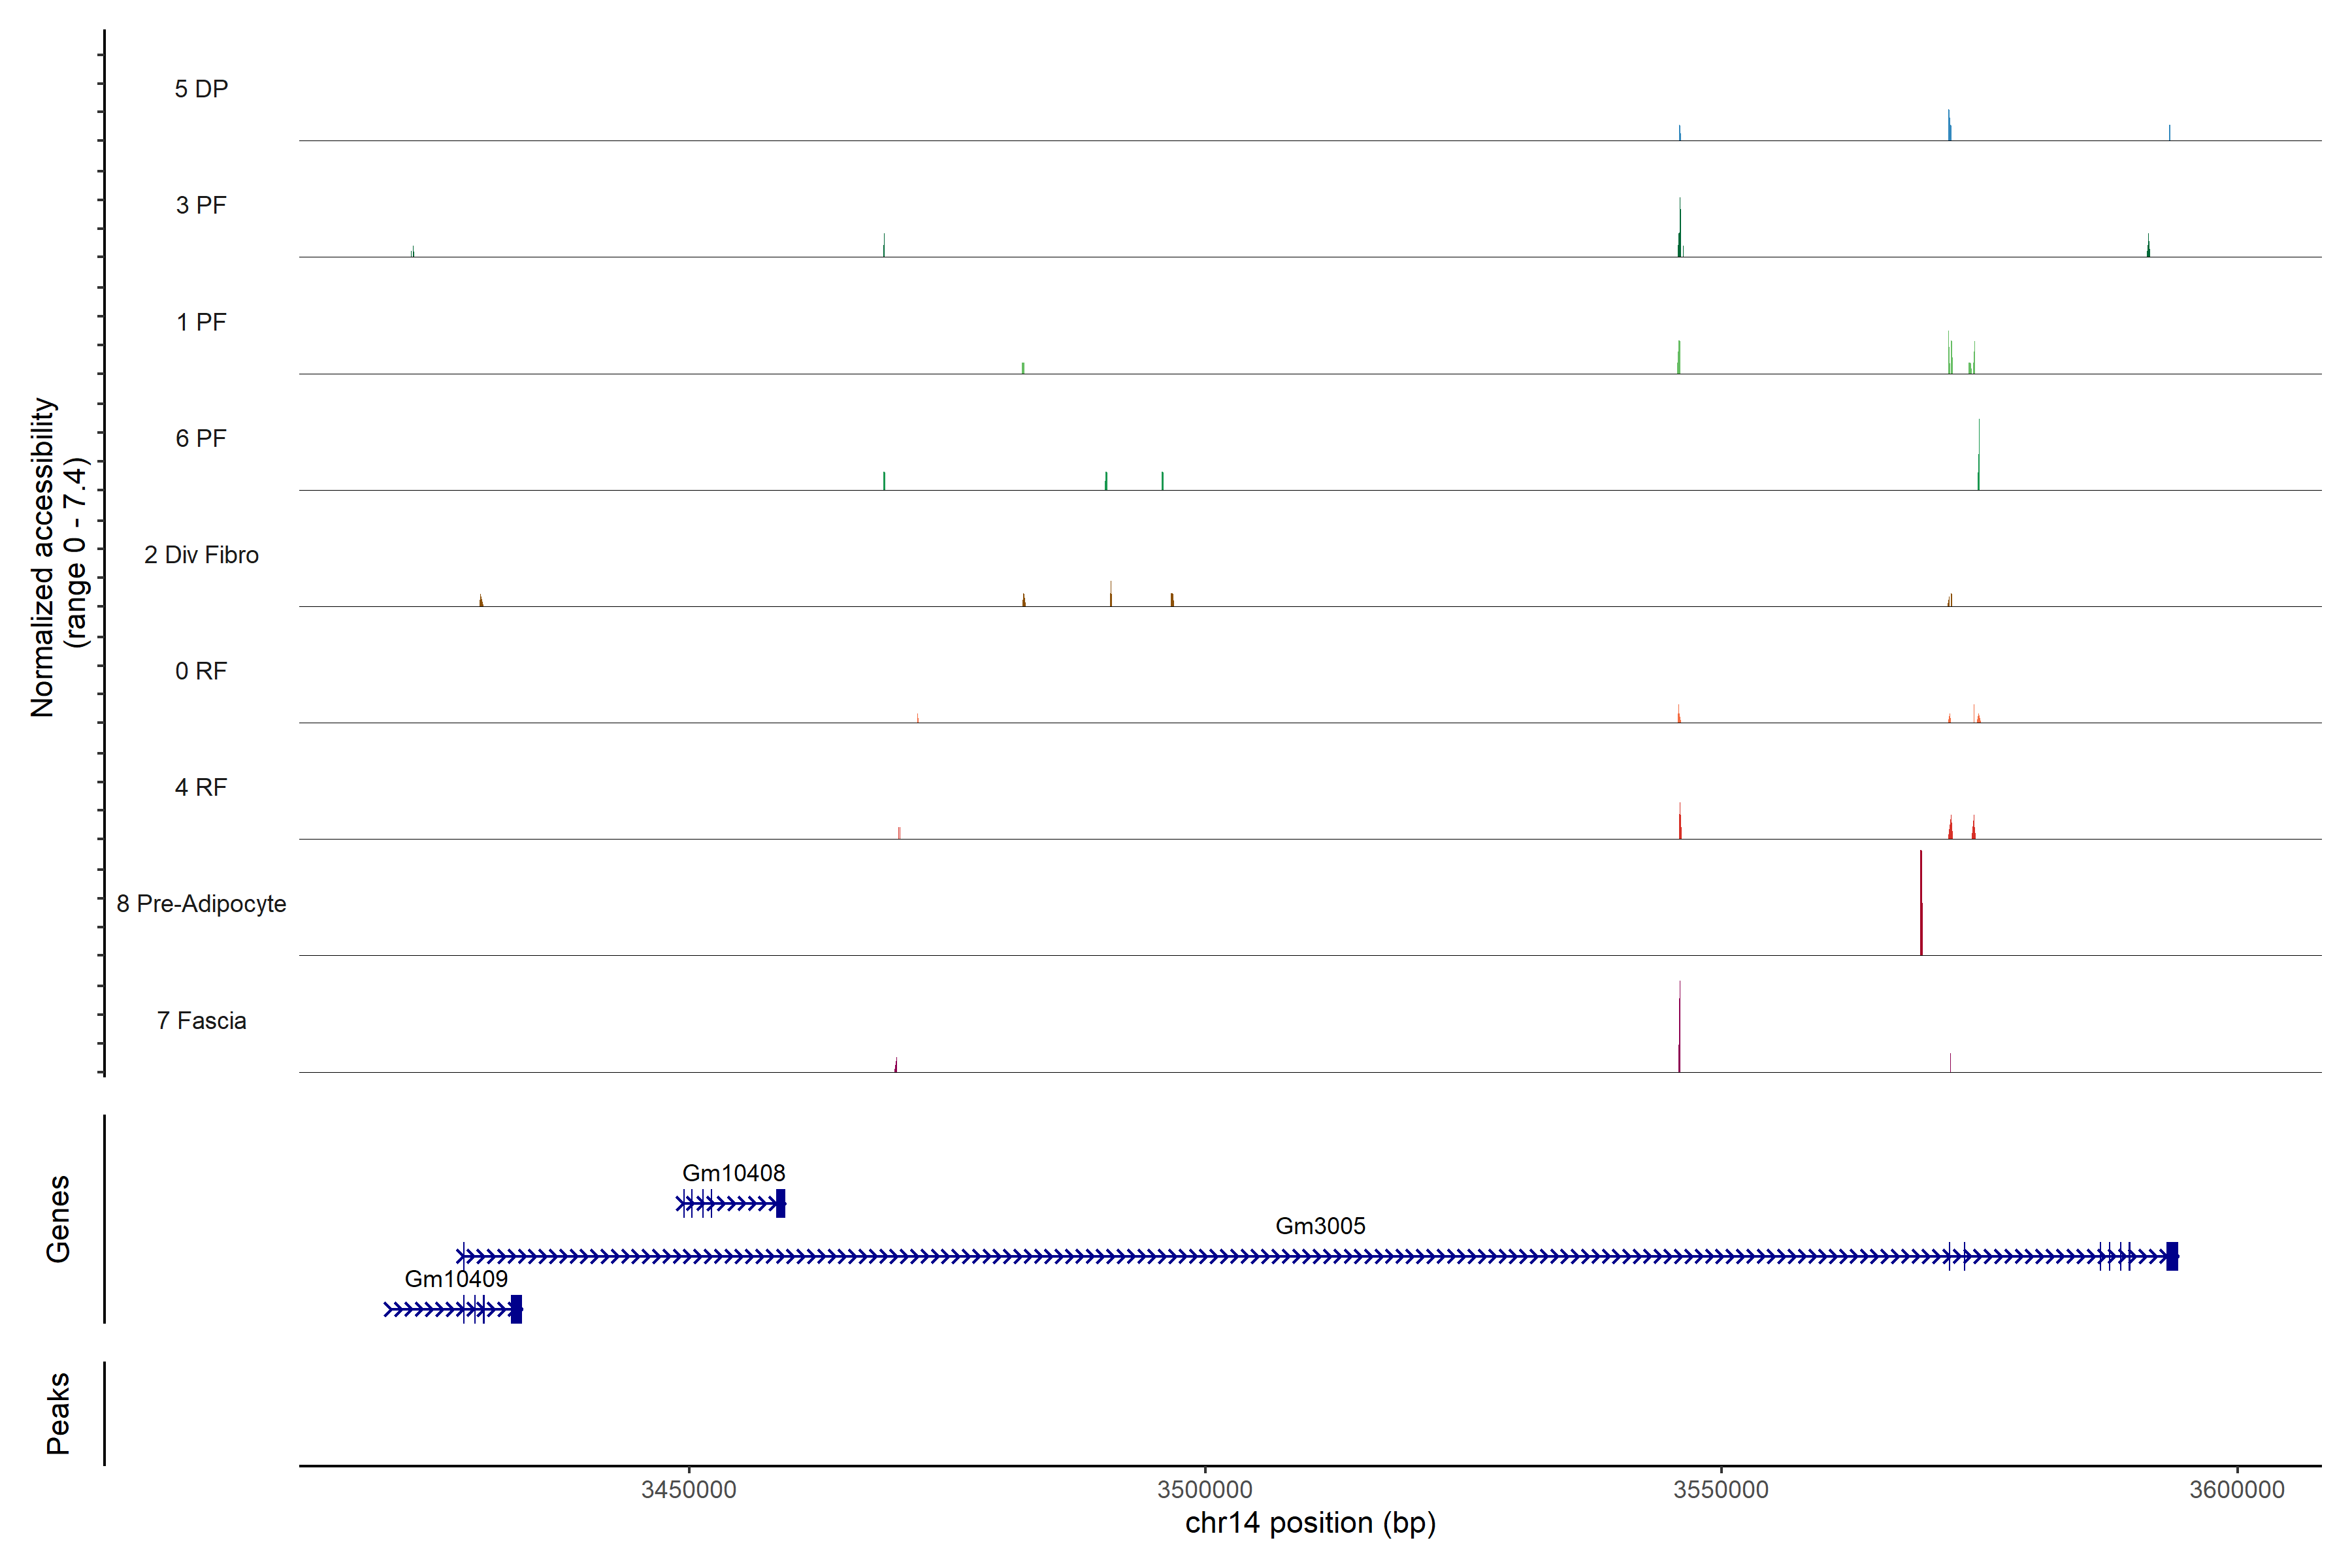Click the Gm3005 gene label
The width and height of the screenshot is (2352, 1568).
pos(1320,1226)
